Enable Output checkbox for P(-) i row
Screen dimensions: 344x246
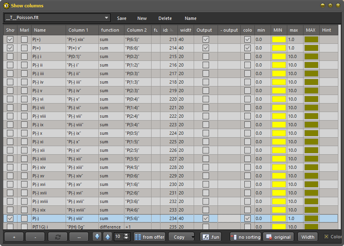click(x=206, y=56)
